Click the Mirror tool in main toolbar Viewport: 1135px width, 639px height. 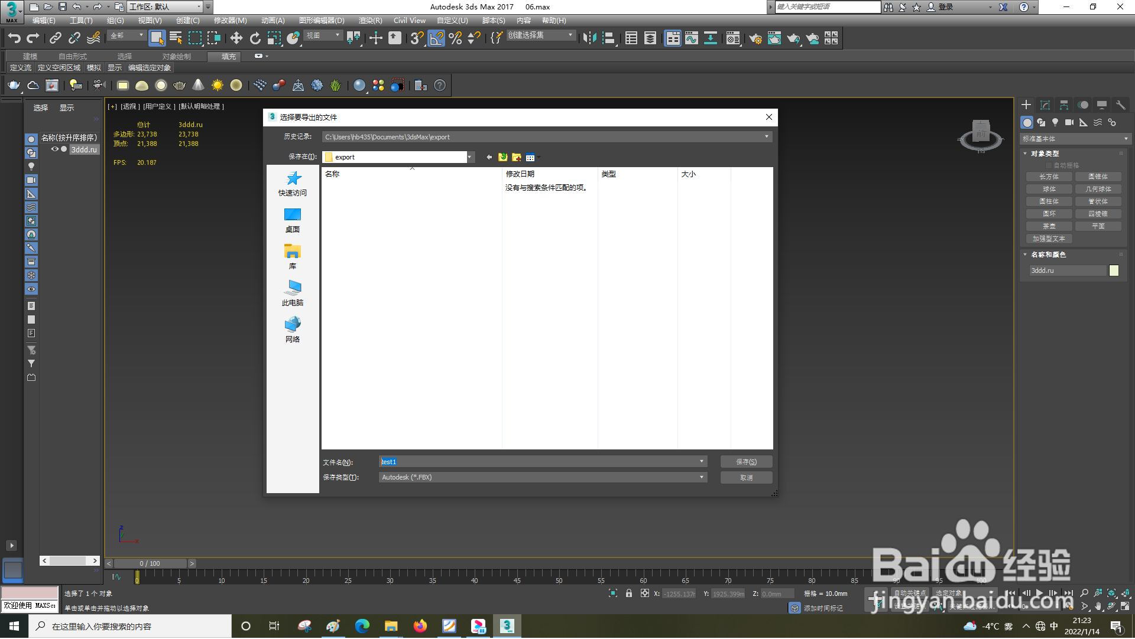point(589,38)
